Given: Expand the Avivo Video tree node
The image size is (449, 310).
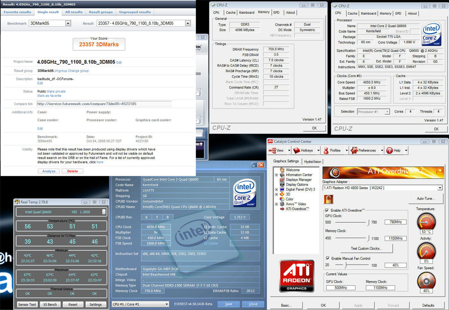Looking at the screenshot, I should 276,204.
